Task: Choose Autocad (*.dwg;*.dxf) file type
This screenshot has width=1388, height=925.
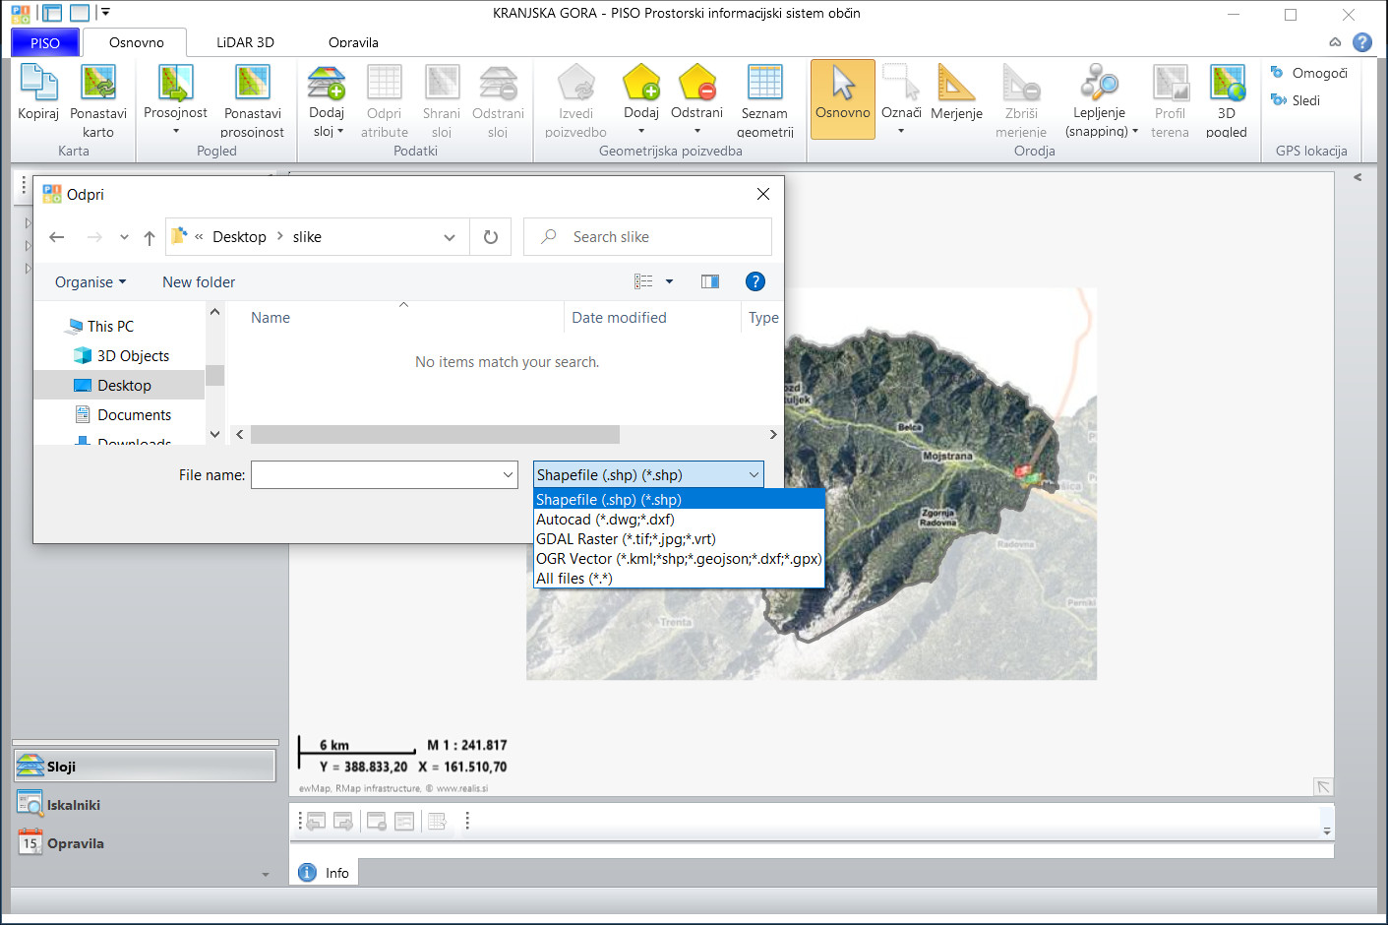Action: tap(679, 519)
